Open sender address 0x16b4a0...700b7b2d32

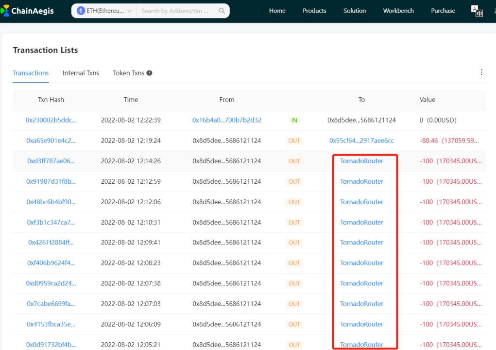[x=227, y=120]
